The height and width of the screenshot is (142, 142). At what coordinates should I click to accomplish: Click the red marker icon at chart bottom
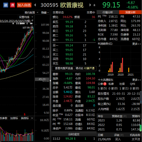coord(25,114)
